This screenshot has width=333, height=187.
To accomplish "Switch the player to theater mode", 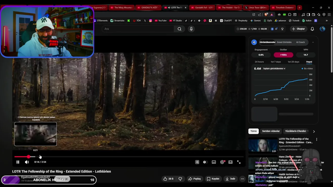I will (x=230, y=162).
